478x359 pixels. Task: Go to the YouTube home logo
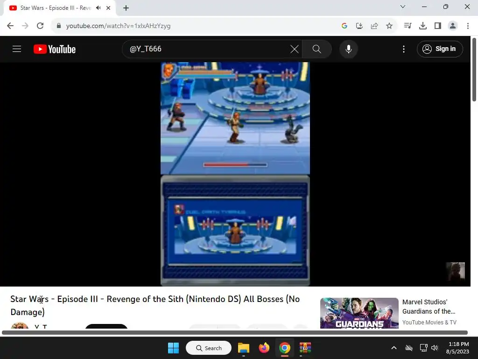tap(55, 49)
